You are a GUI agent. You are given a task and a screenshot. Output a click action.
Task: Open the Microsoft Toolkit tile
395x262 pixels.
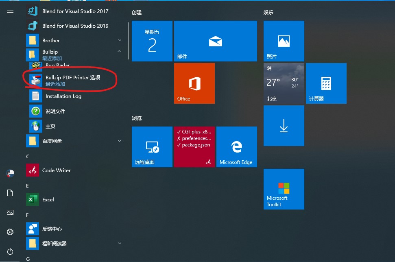284,189
